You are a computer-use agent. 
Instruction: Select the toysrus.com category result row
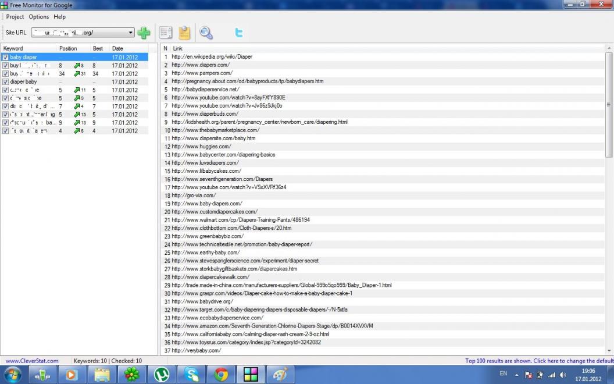pyautogui.click(x=383, y=343)
